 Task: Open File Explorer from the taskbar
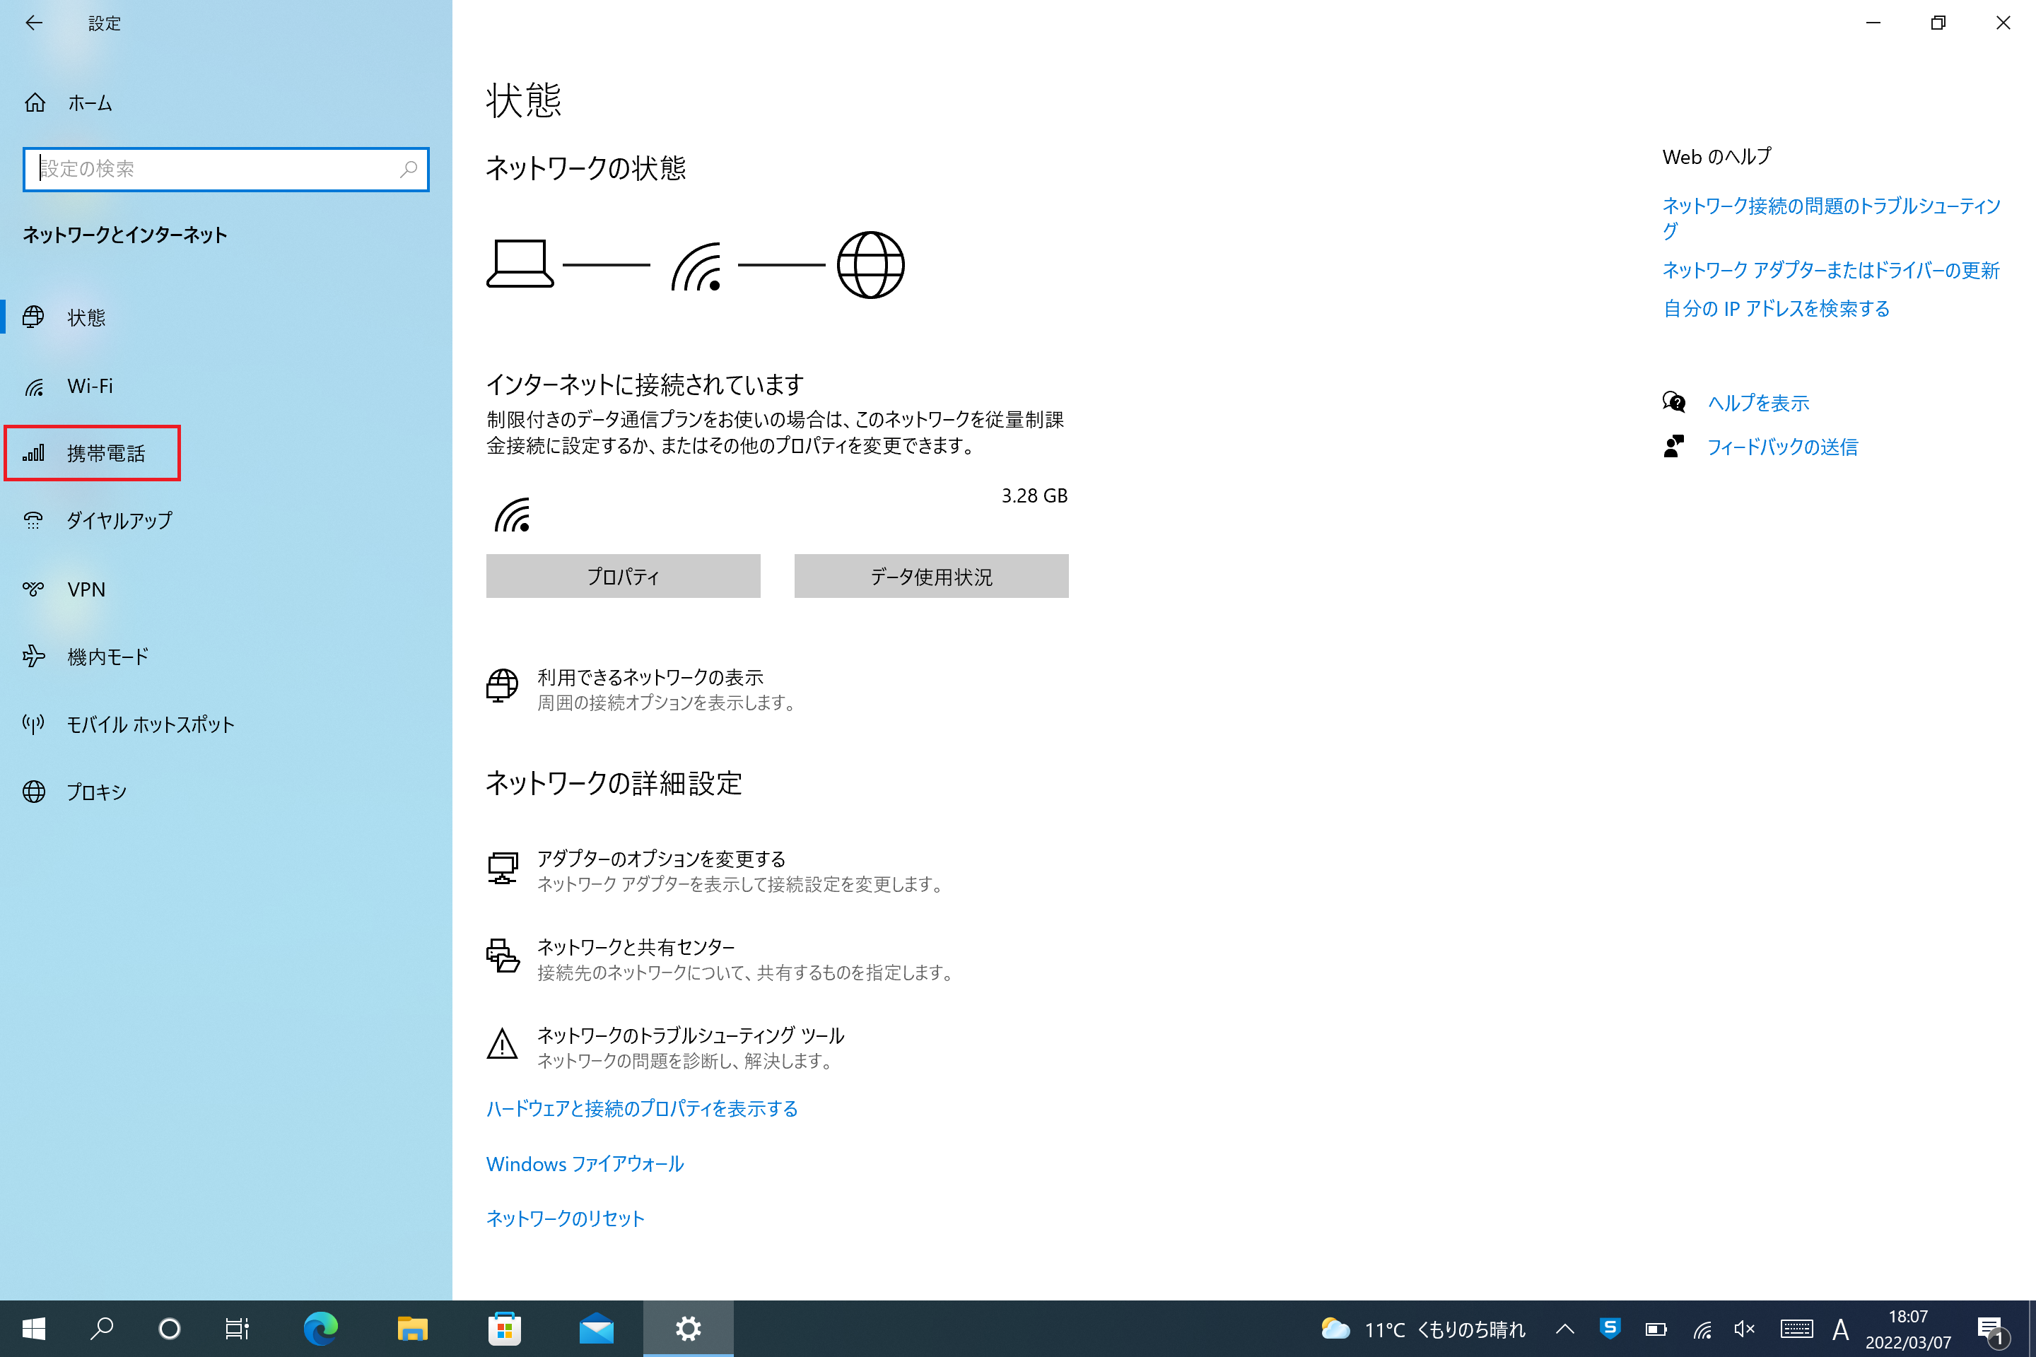coord(413,1329)
